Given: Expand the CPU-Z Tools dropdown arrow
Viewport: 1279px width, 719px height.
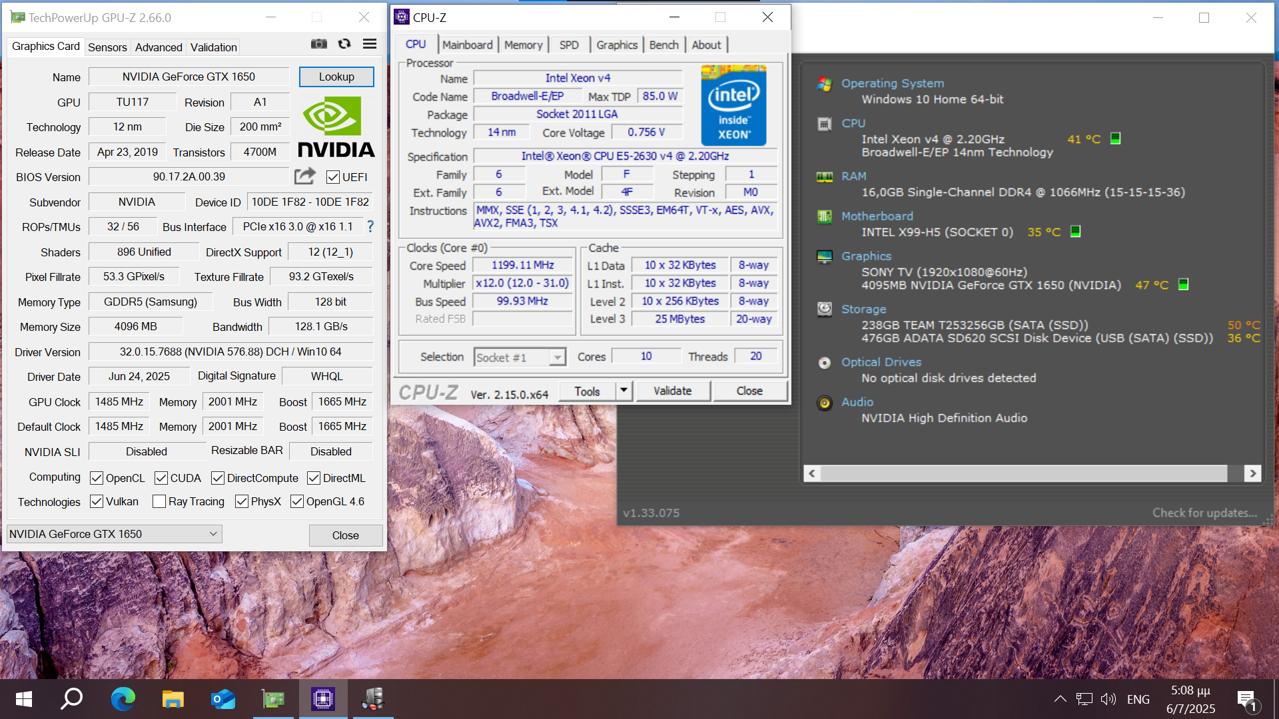Looking at the screenshot, I should [x=624, y=390].
